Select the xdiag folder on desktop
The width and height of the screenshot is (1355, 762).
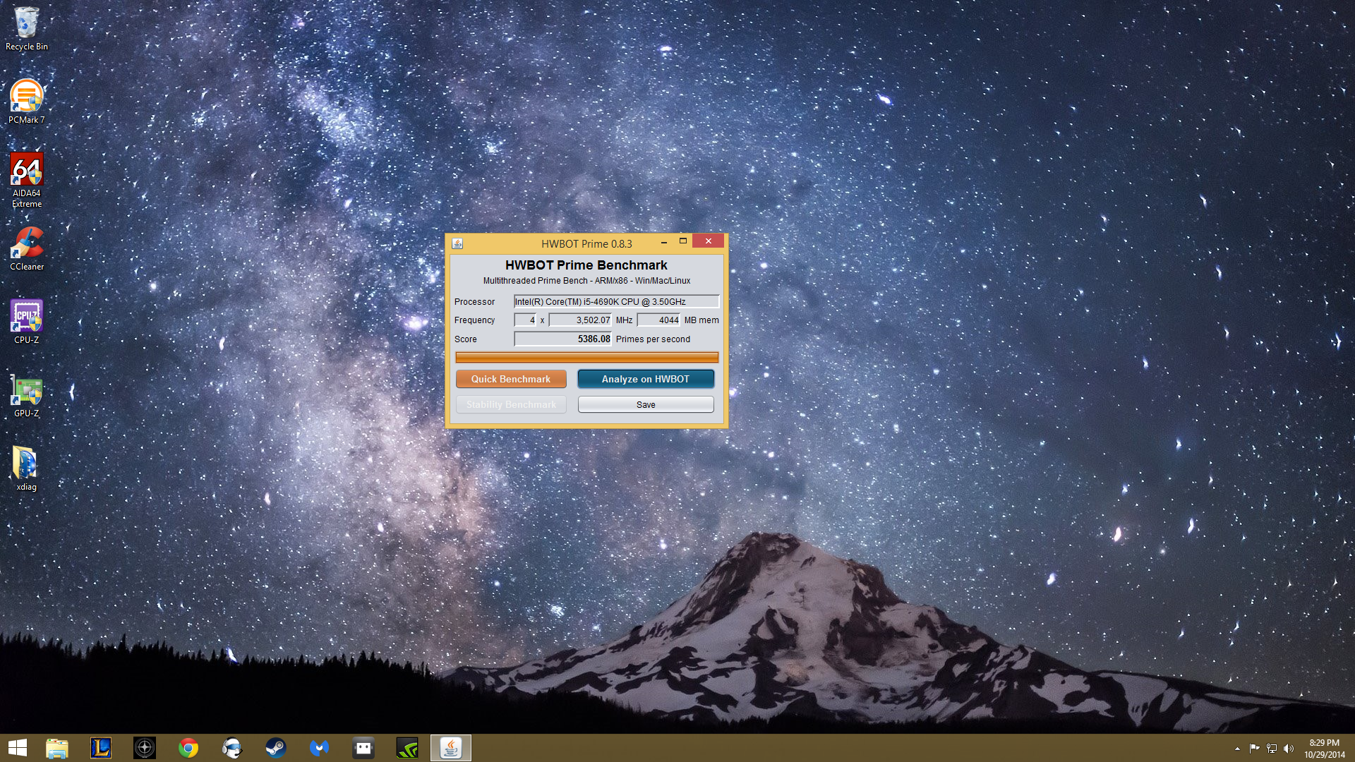pyautogui.click(x=27, y=468)
